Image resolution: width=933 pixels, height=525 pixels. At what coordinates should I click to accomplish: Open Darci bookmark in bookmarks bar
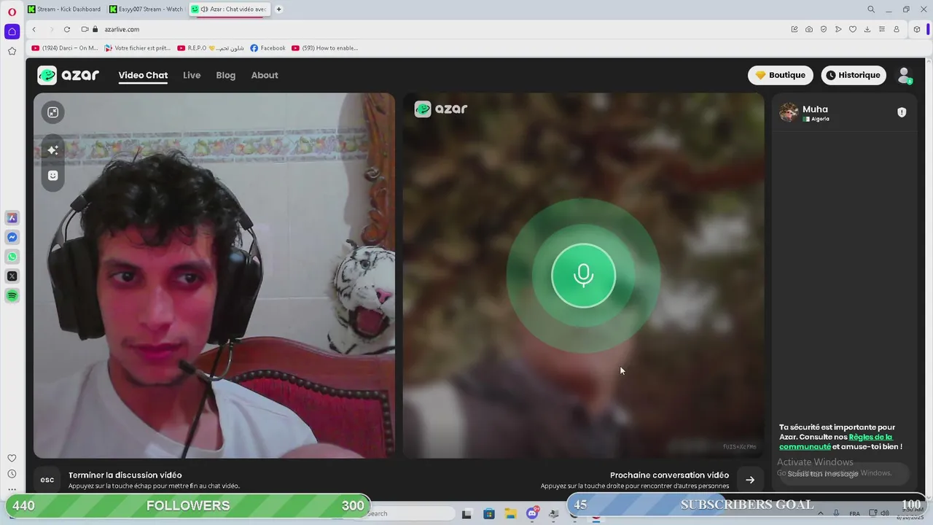point(64,48)
